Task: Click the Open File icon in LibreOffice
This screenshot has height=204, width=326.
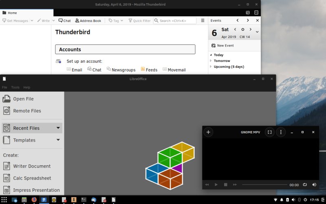Action: point(7,99)
